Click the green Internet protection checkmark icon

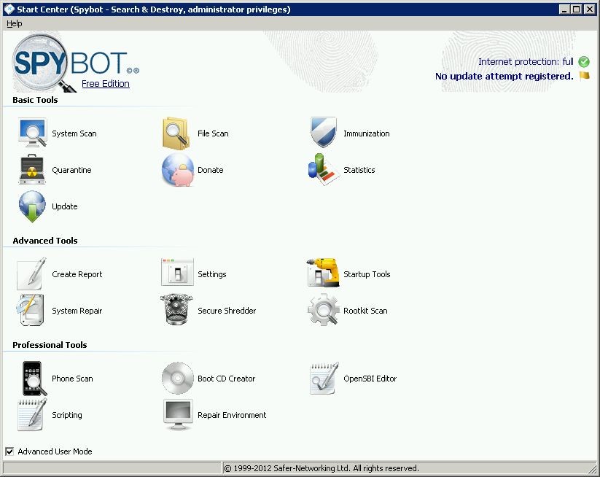tap(583, 62)
